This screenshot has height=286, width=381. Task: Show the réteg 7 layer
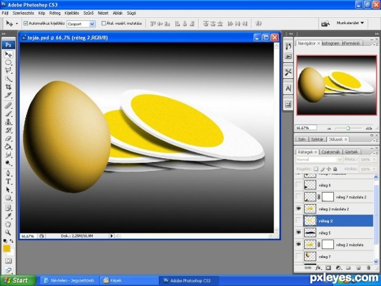298,256
